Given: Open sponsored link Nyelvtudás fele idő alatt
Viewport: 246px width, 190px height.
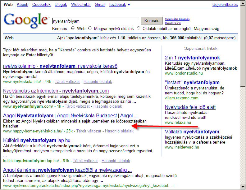Looking at the screenshot, I should tap(190, 107).
